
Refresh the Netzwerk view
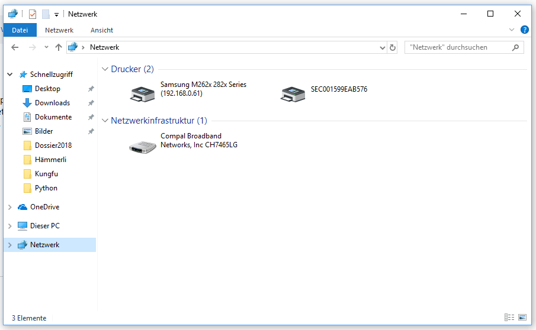point(393,47)
